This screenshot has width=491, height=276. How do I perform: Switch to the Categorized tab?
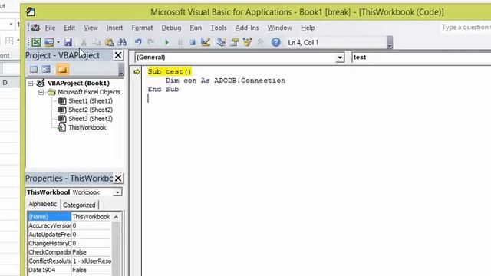(79, 205)
